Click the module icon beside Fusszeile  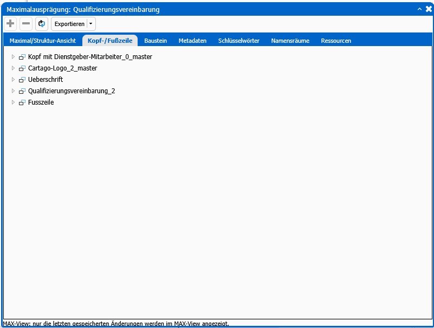coord(22,102)
